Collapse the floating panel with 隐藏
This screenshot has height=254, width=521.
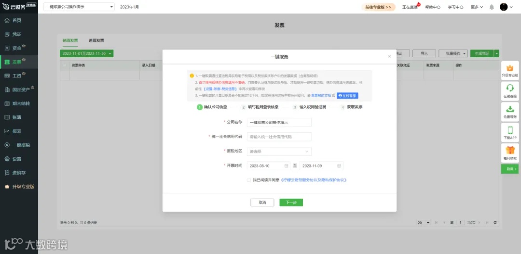(x=510, y=169)
